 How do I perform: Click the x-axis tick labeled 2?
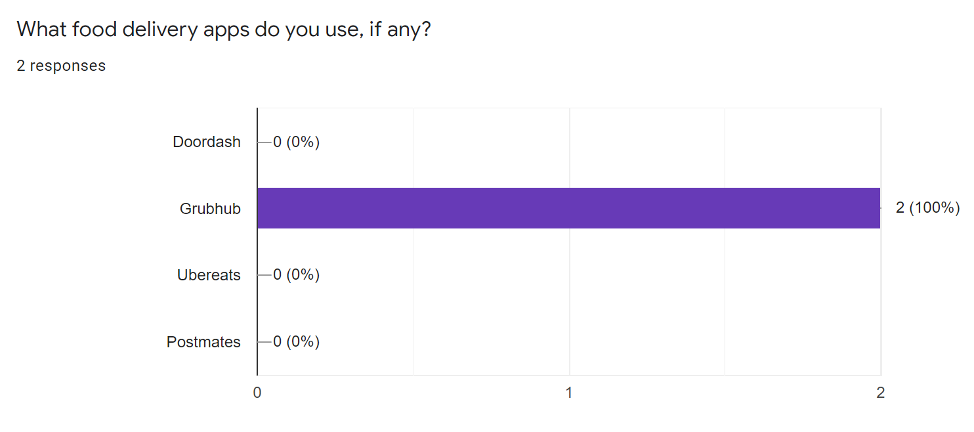(880, 393)
